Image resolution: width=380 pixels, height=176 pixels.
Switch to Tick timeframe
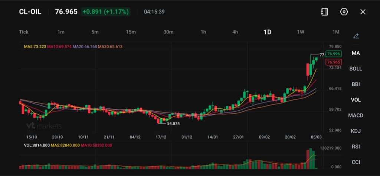click(x=24, y=32)
